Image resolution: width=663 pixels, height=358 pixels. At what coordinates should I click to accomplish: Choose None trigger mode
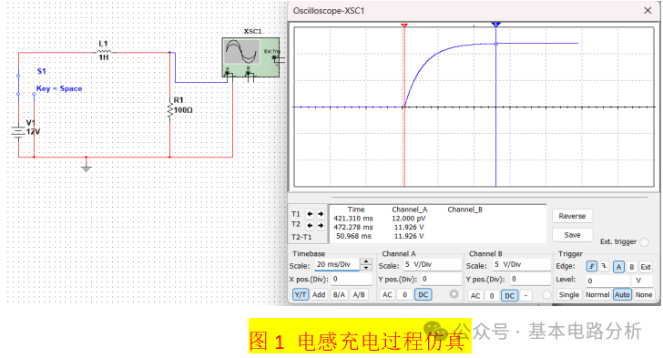point(644,294)
